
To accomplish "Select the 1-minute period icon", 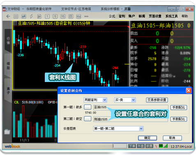I will click(x=47, y=16).
